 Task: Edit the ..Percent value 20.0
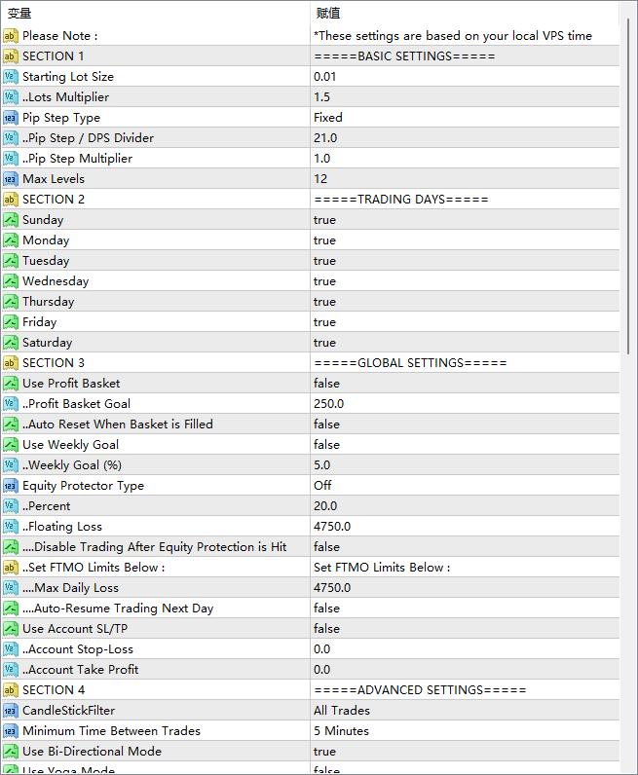click(465, 506)
